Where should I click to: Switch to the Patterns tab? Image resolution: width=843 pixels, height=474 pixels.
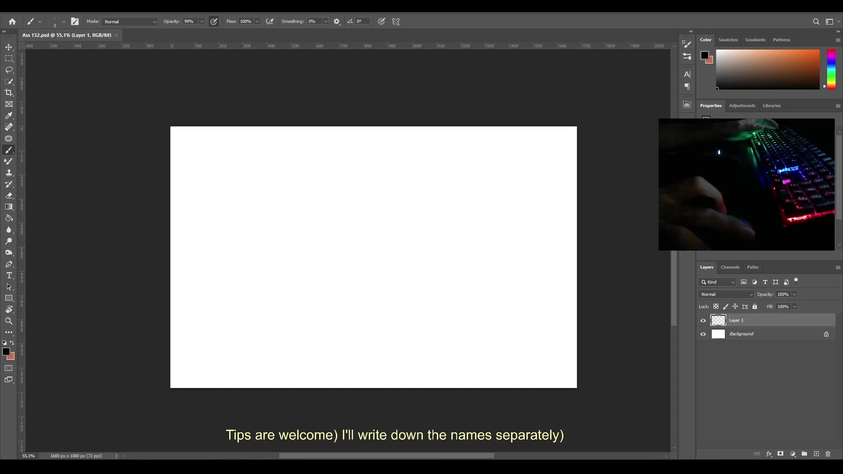(782, 40)
